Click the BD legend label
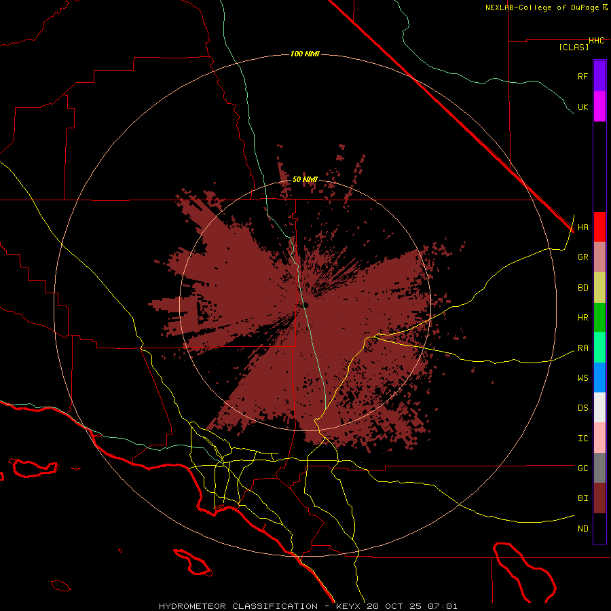Viewport: 611px width, 611px height. [x=582, y=288]
